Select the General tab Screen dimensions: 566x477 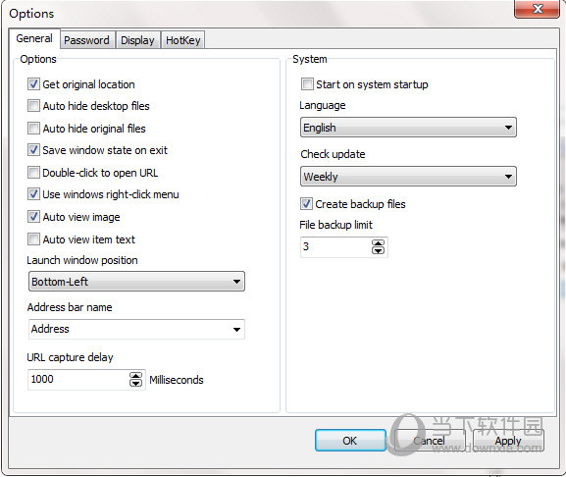coord(34,38)
